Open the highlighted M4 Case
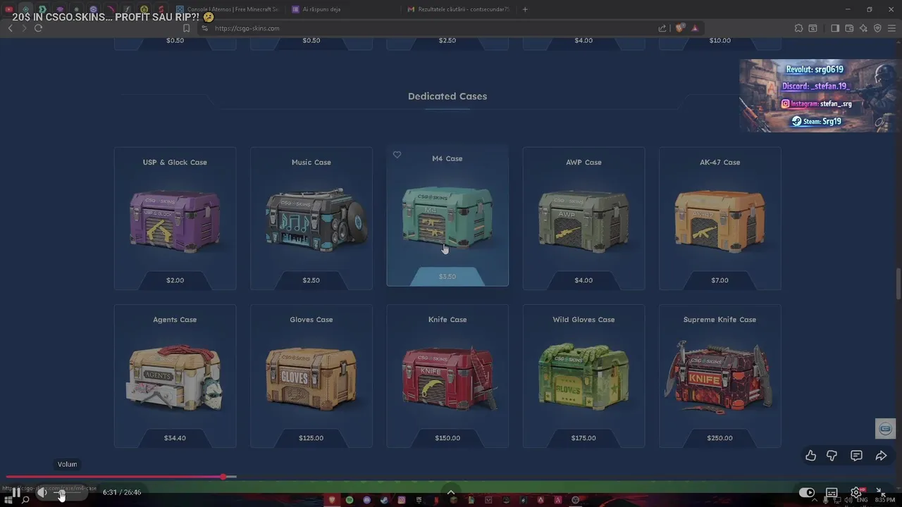The height and width of the screenshot is (507, 902). [x=447, y=215]
